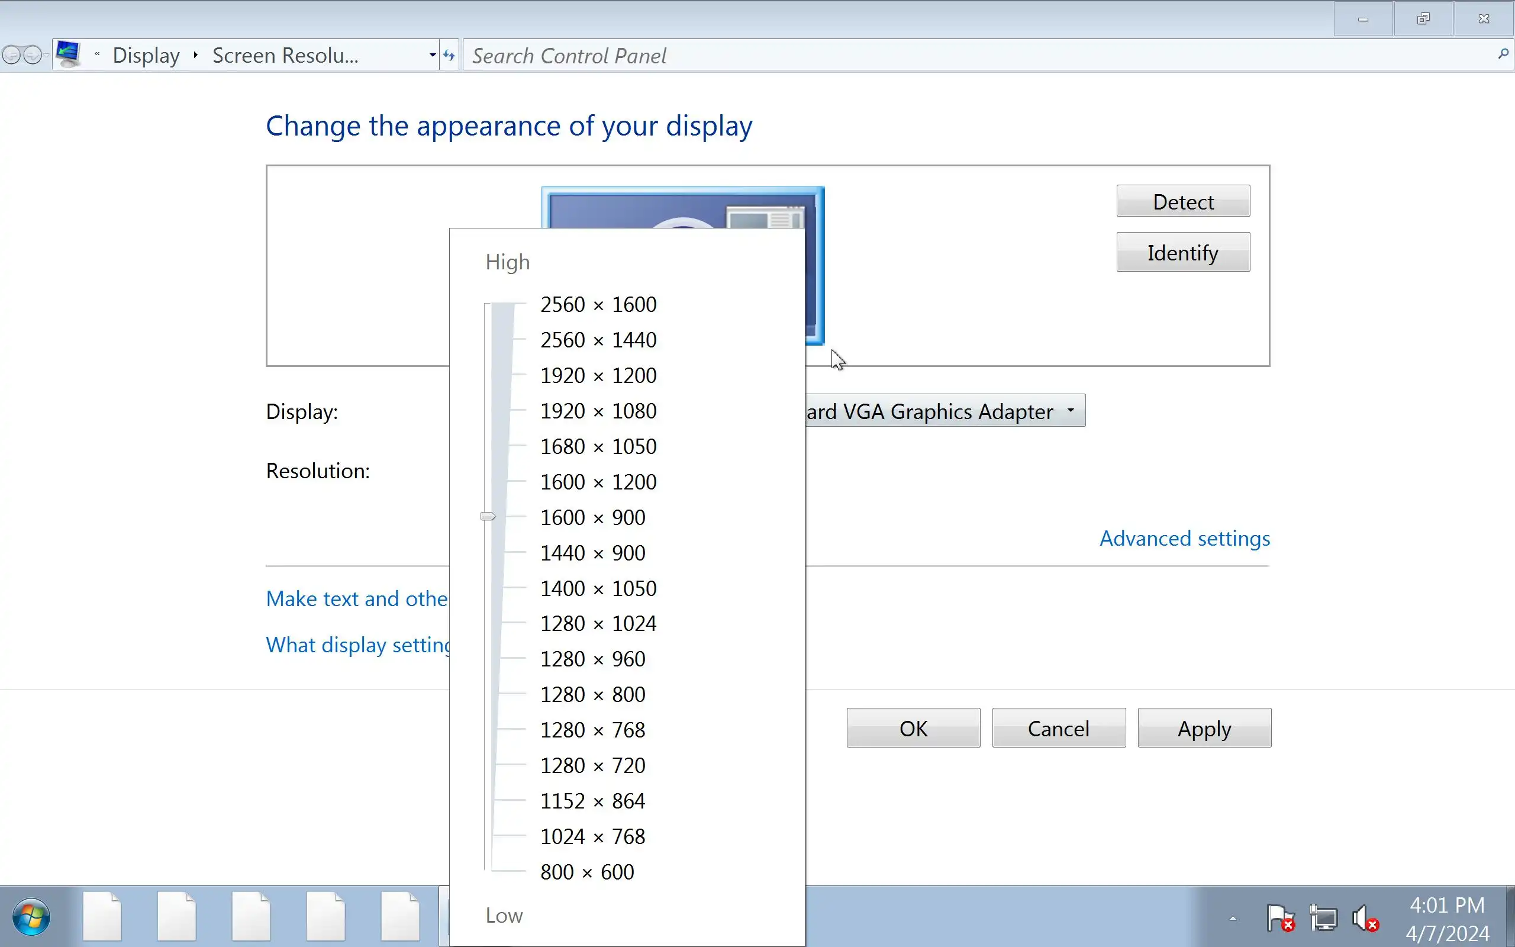This screenshot has width=1515, height=947.
Task: Expand the breadcrumb chevron before Display
Action: point(97,55)
